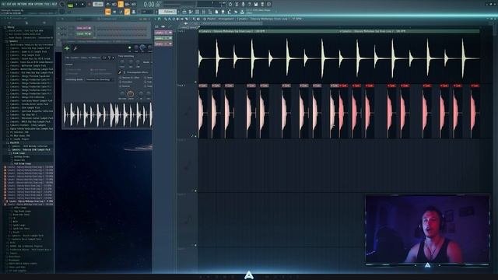Screen dimensions: 498x280
Task: Expand the Drum Fills browser folder
Action: point(19,160)
